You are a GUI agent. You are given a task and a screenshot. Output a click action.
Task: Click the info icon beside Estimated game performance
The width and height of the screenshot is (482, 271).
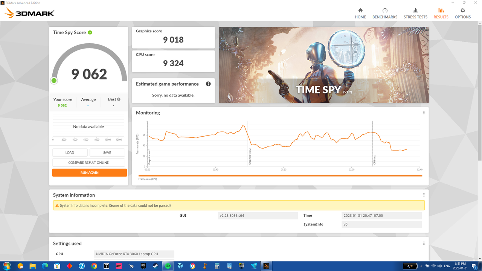click(x=208, y=84)
